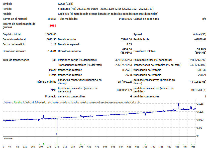Click the 21515 label on the vertical axis
The height and width of the screenshot is (149, 209).
[x=200, y=104]
